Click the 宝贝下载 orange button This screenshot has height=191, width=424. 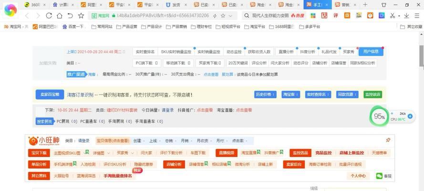click(39, 153)
